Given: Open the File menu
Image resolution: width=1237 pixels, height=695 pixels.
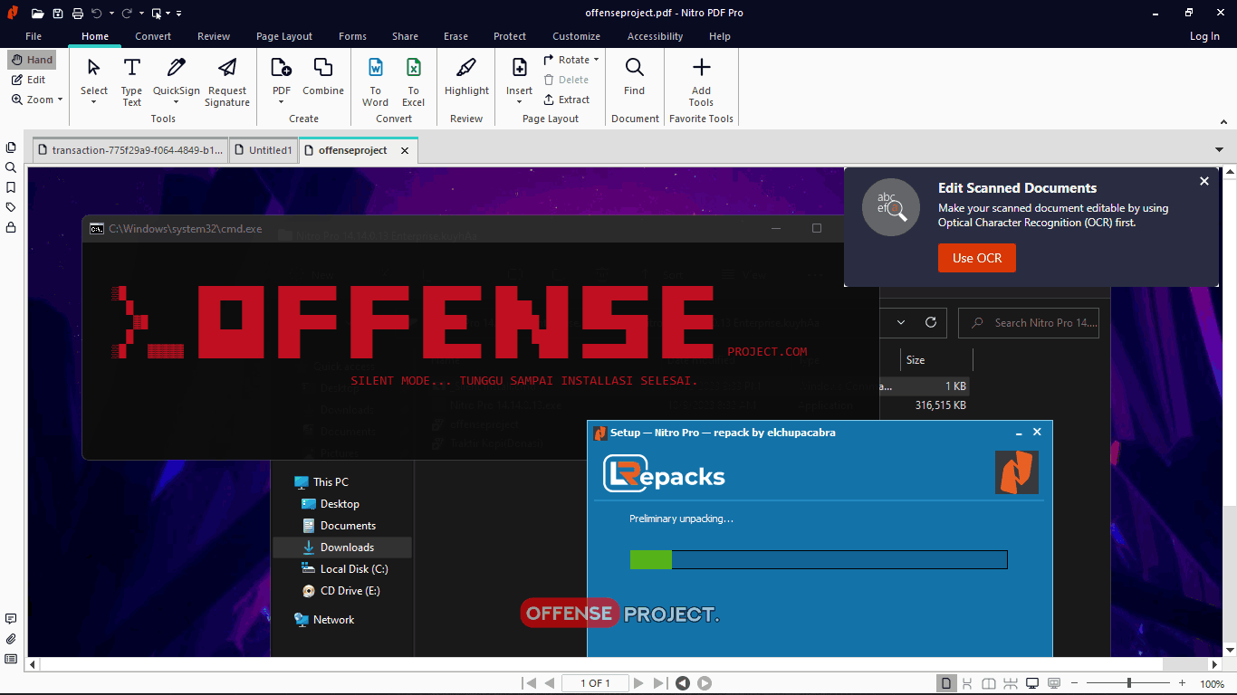Looking at the screenshot, I should click(x=34, y=36).
